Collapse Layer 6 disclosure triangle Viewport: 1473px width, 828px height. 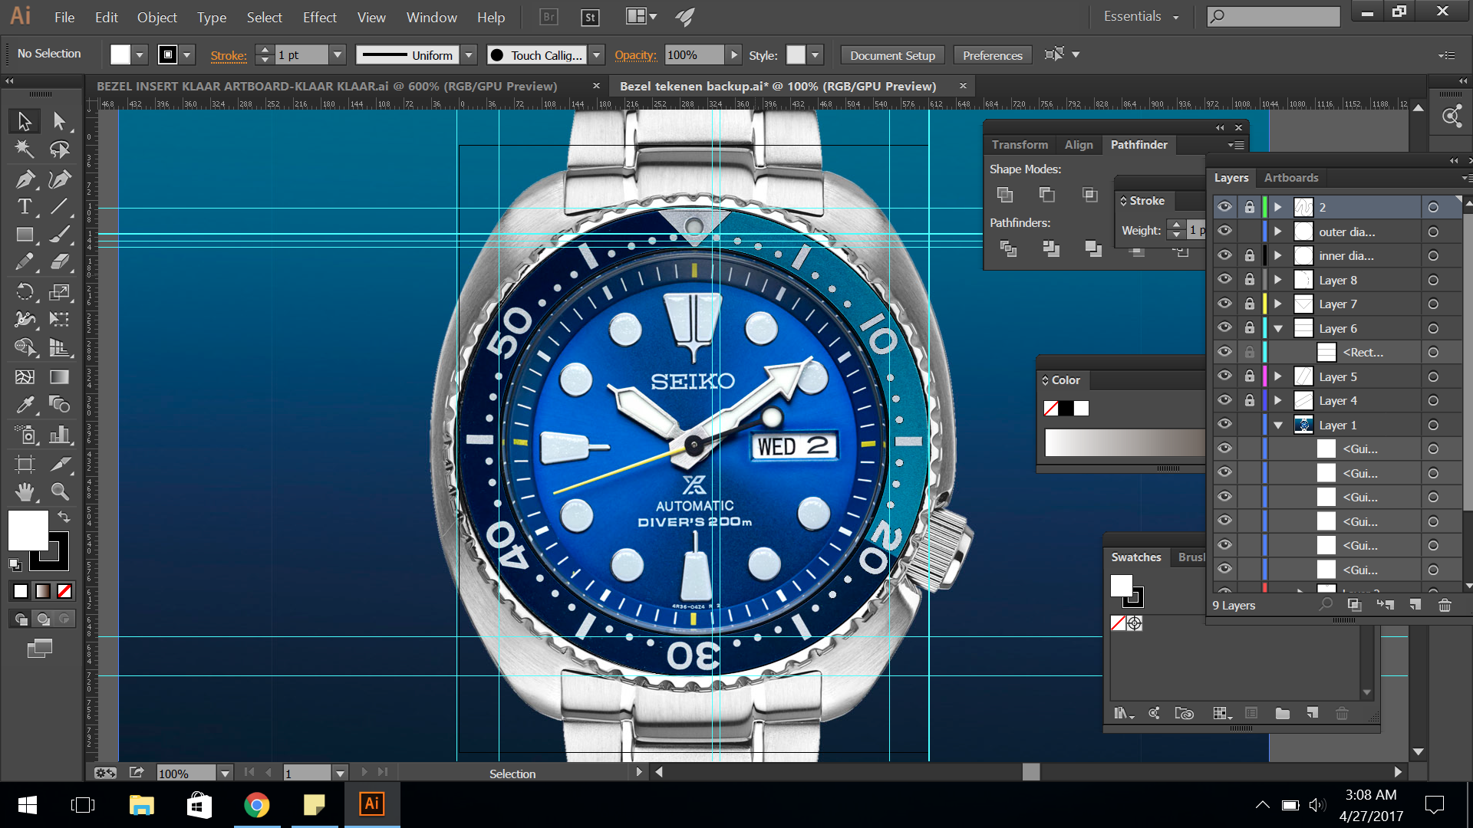pos(1278,329)
